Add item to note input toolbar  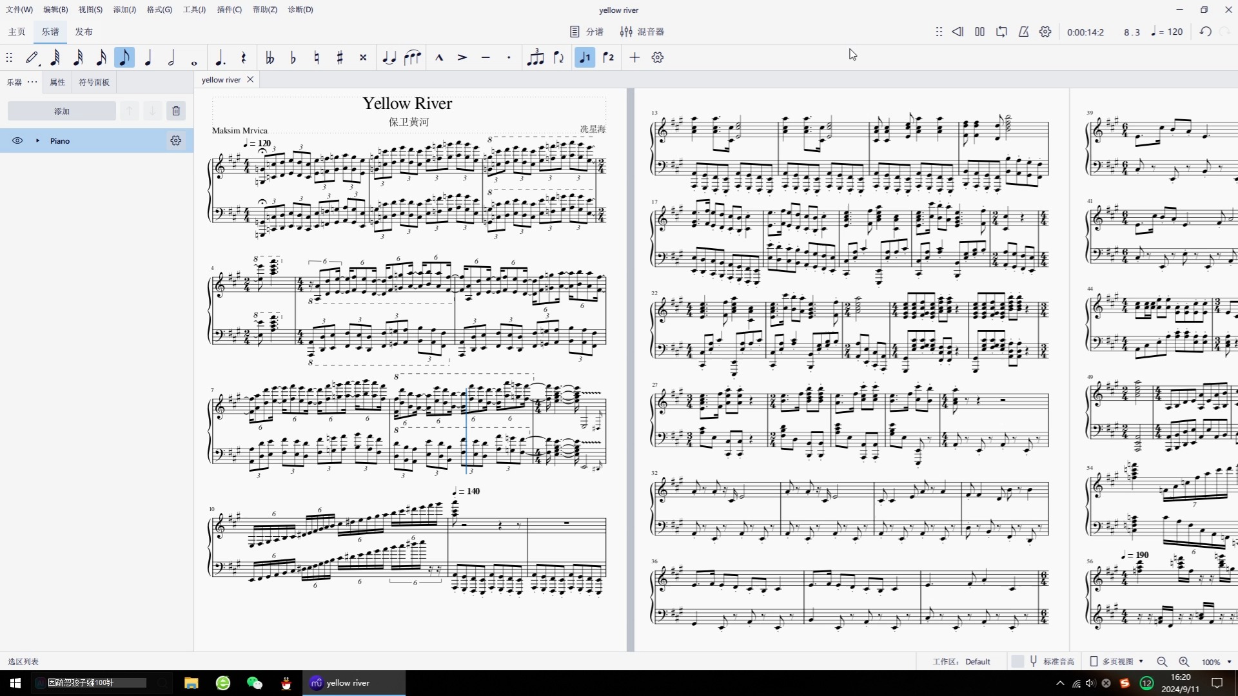pyautogui.click(x=634, y=57)
